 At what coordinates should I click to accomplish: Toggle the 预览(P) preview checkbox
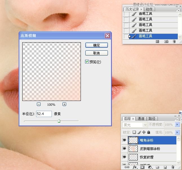tap(87, 62)
